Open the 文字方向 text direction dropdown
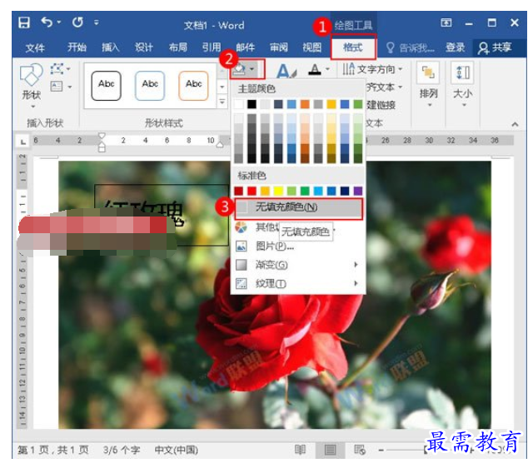The width and height of the screenshot is (528, 468). pos(372,69)
